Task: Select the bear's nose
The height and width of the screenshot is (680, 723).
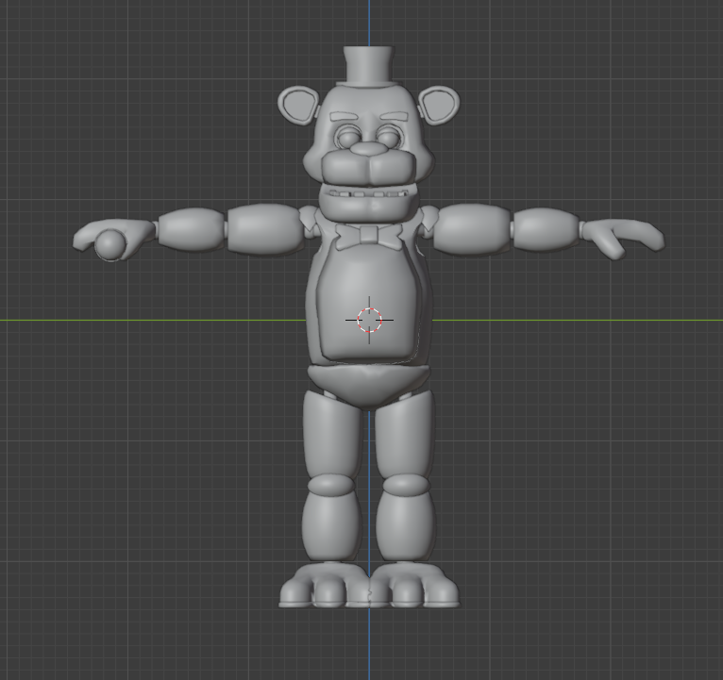Action: click(368, 148)
